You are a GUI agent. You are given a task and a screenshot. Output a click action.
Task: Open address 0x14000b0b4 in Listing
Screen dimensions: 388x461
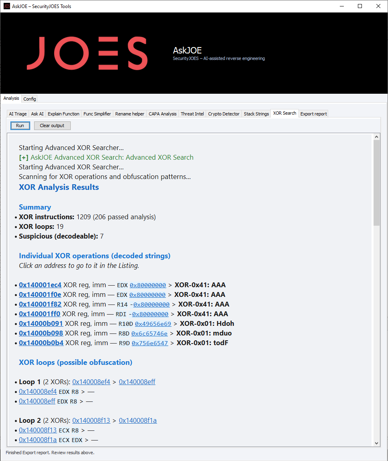click(x=41, y=343)
